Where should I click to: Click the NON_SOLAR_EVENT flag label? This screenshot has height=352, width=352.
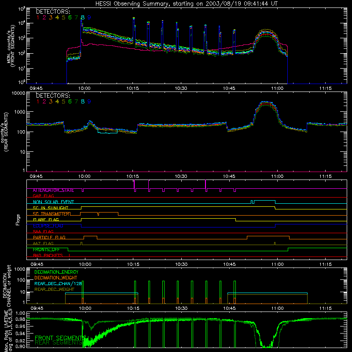point(53,202)
